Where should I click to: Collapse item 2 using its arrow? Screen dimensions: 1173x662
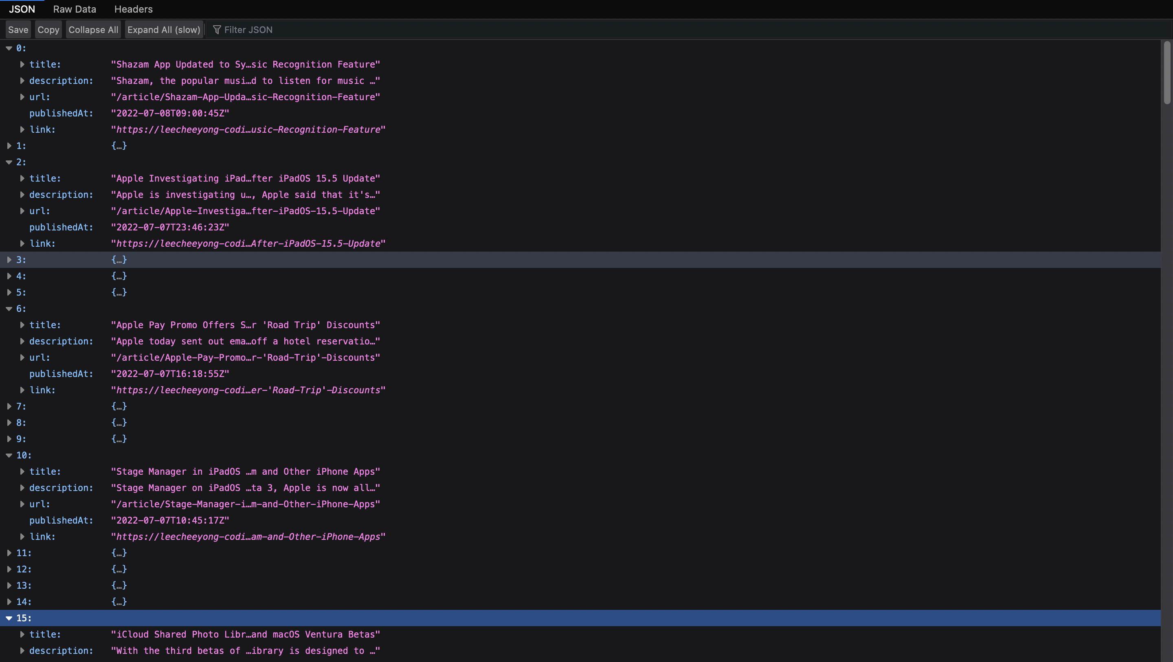click(9, 162)
